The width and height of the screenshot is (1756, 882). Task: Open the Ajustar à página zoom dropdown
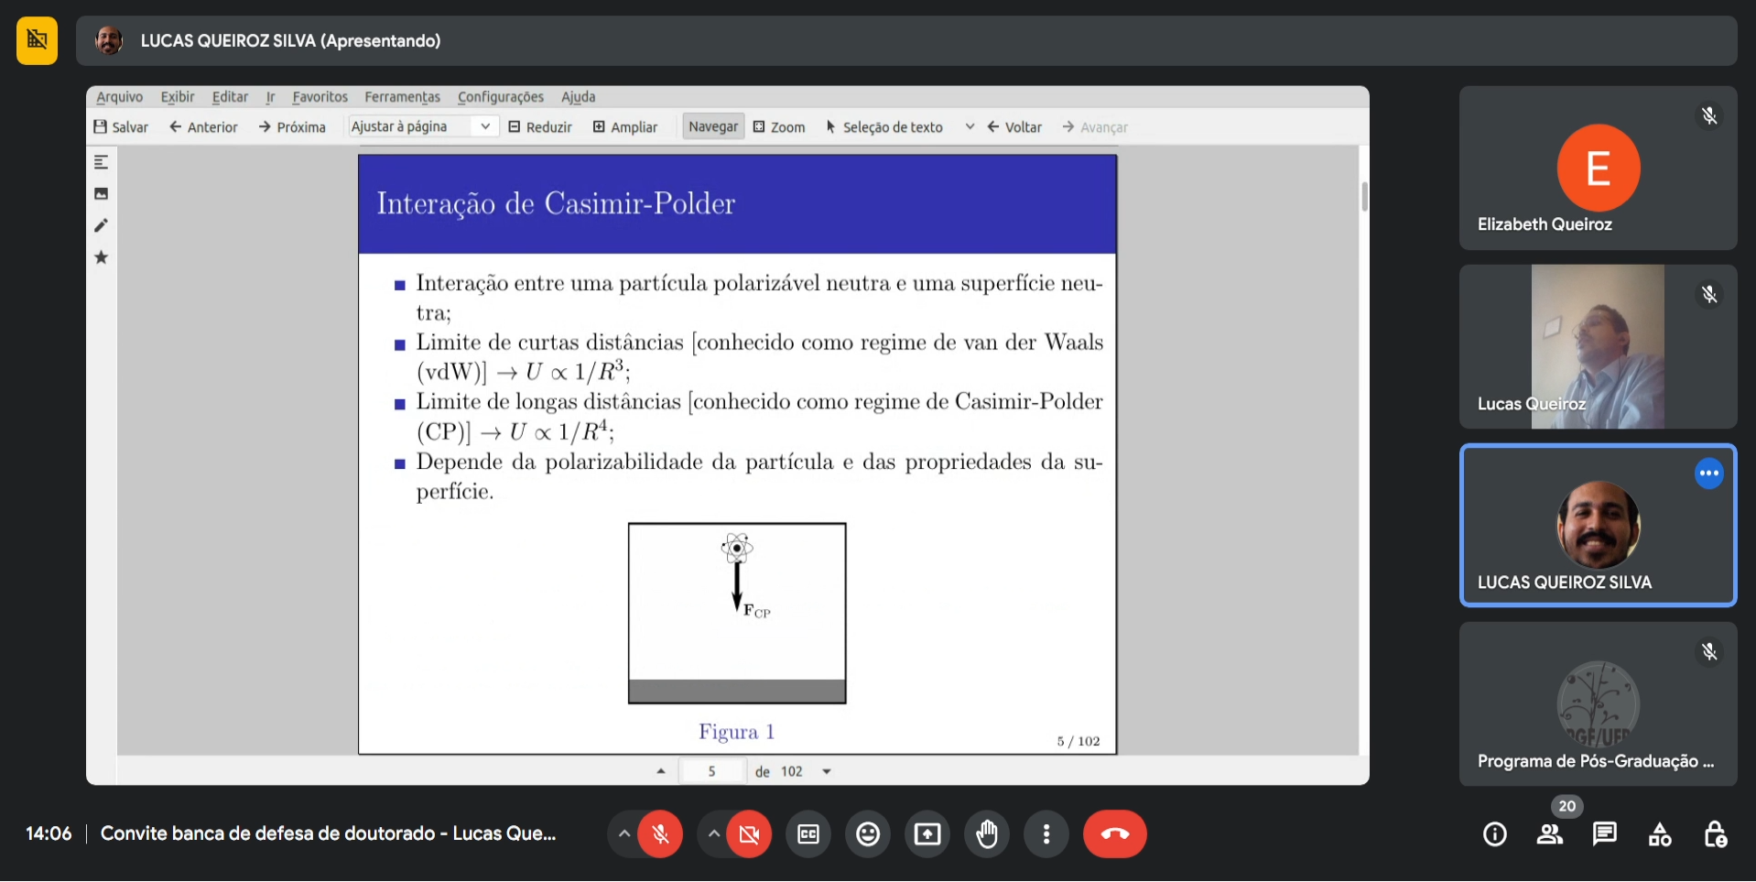(x=421, y=126)
